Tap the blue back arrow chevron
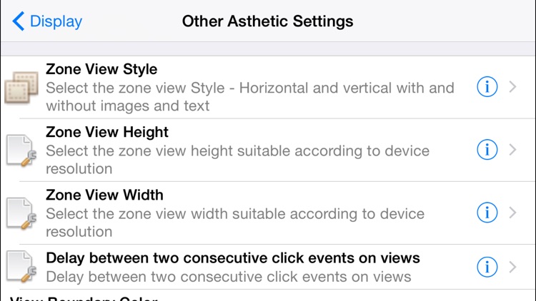 pyautogui.click(x=19, y=21)
